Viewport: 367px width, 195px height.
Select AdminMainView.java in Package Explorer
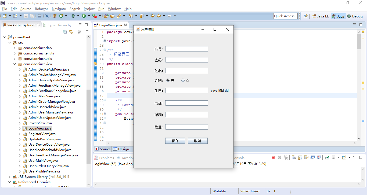(x=44, y=96)
